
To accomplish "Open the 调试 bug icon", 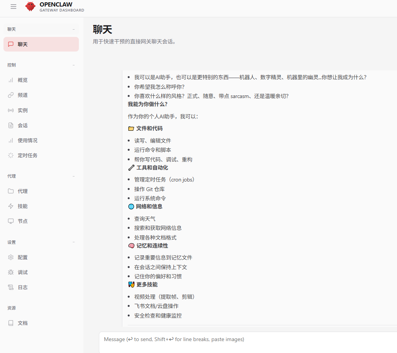I will tap(11, 272).
